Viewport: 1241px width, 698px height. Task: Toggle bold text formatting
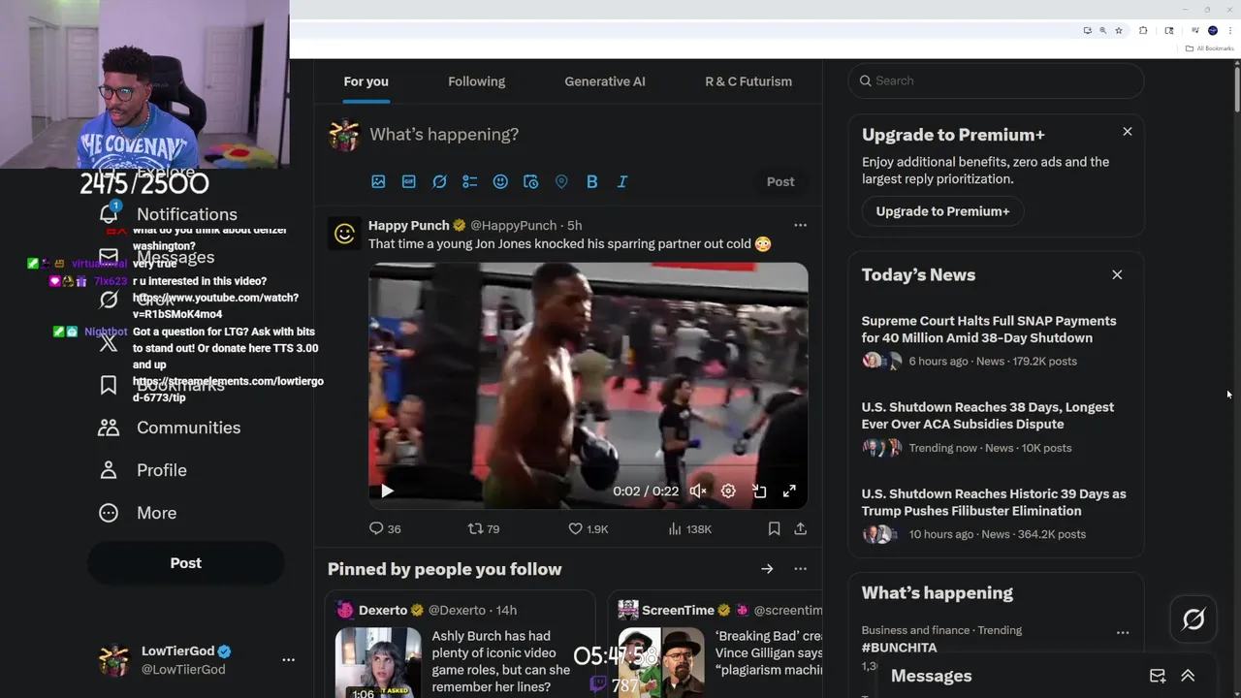(591, 181)
